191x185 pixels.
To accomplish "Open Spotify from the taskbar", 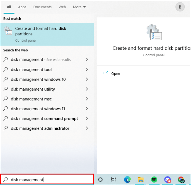I will click(154, 179).
